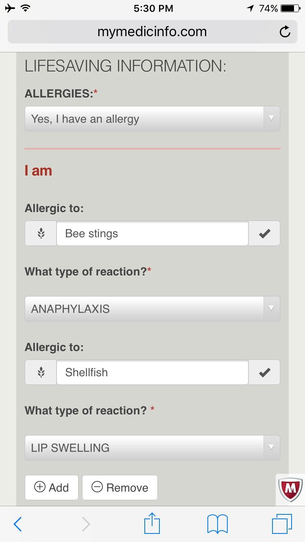Open the Share sheet in Safari
The height and width of the screenshot is (542, 305).
click(x=152, y=524)
